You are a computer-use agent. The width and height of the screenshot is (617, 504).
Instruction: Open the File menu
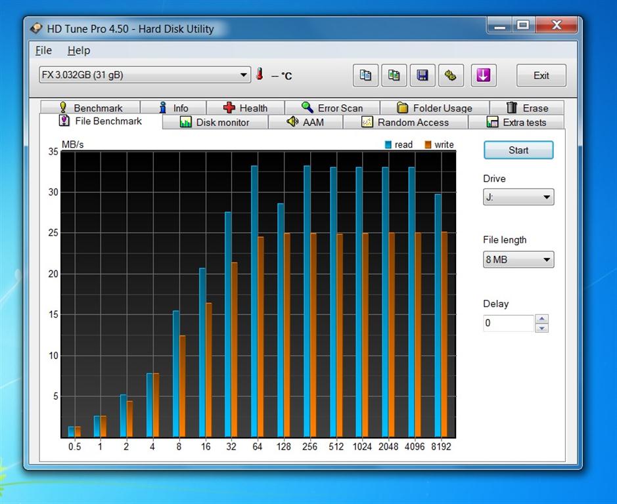tap(43, 51)
